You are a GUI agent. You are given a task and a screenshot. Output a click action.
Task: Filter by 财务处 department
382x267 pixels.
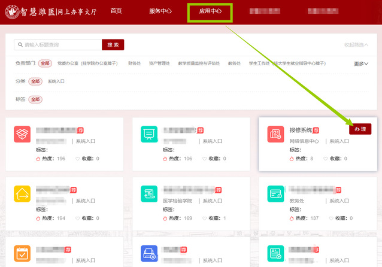(x=135, y=63)
